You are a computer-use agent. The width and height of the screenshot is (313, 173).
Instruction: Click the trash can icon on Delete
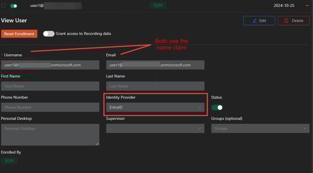click(x=286, y=21)
